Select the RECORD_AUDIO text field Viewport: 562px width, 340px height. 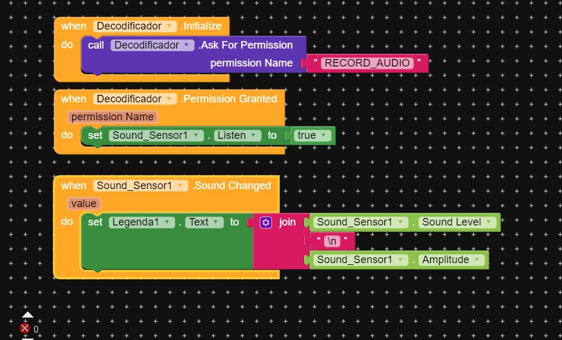coord(367,63)
